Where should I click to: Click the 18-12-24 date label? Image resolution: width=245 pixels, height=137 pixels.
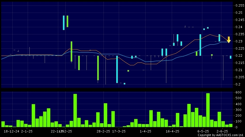point(12,131)
